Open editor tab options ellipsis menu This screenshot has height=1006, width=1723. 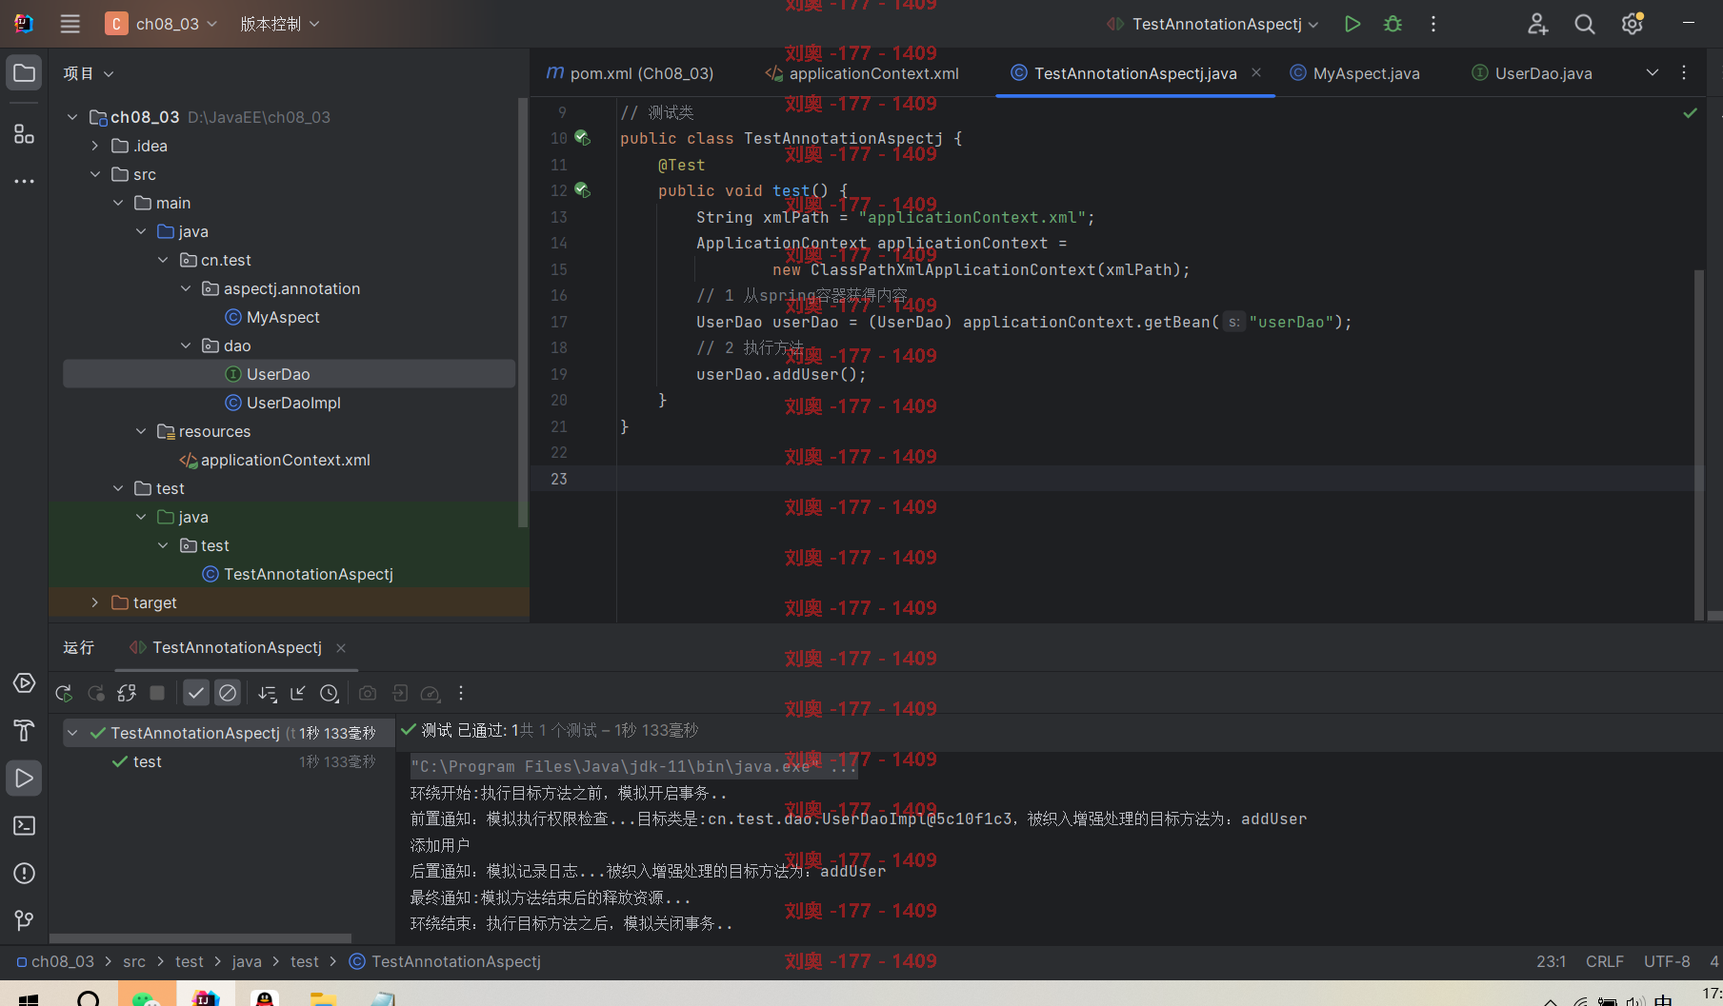click(1684, 73)
